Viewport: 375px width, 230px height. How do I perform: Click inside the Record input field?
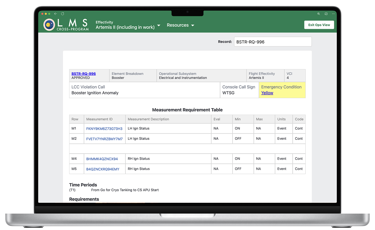click(272, 42)
